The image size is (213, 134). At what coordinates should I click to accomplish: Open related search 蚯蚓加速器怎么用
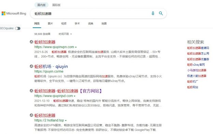pyautogui.click(x=198, y=53)
